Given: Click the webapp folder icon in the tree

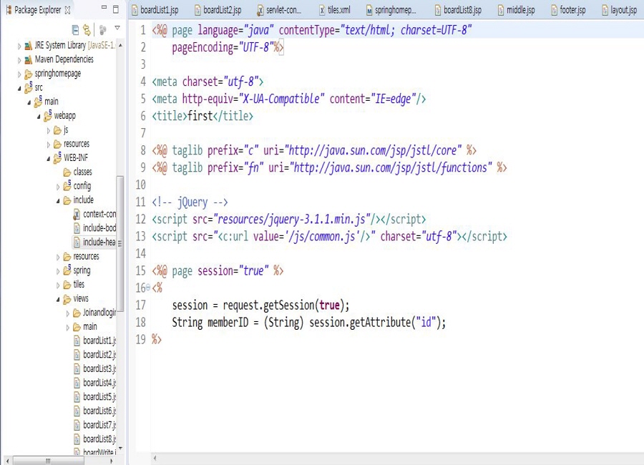Looking at the screenshot, I should click(48, 115).
